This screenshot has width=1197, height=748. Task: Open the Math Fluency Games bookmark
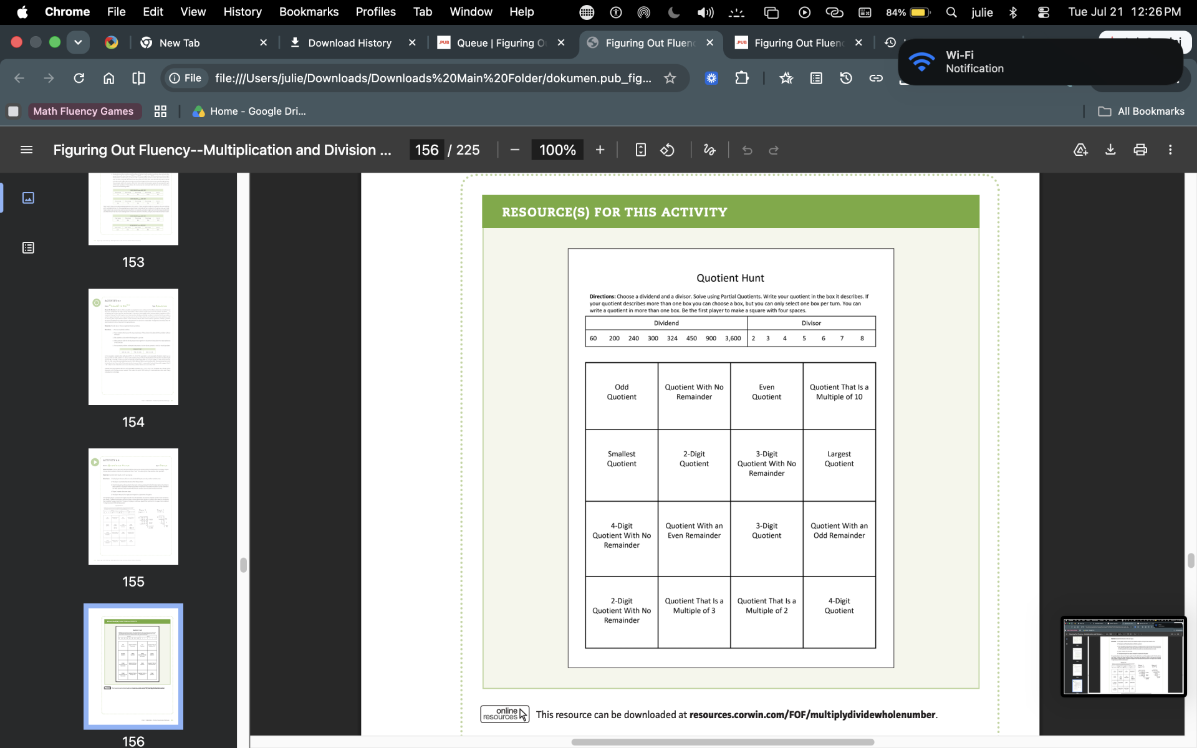tap(83, 112)
